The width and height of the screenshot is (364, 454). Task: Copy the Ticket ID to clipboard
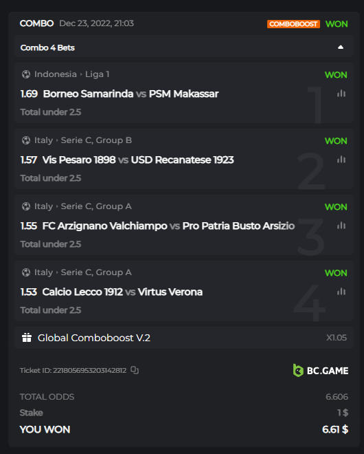(x=135, y=370)
